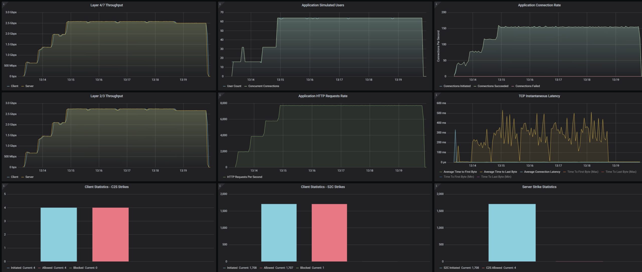This screenshot has width=642, height=272.
Task: Open Application HTTP Requests Rate title menu
Action: pyautogui.click(x=323, y=96)
